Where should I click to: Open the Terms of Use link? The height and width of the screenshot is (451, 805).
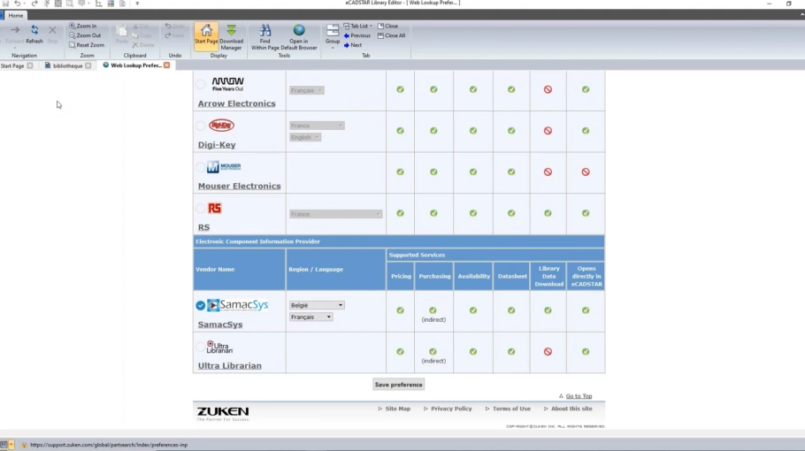(511, 409)
